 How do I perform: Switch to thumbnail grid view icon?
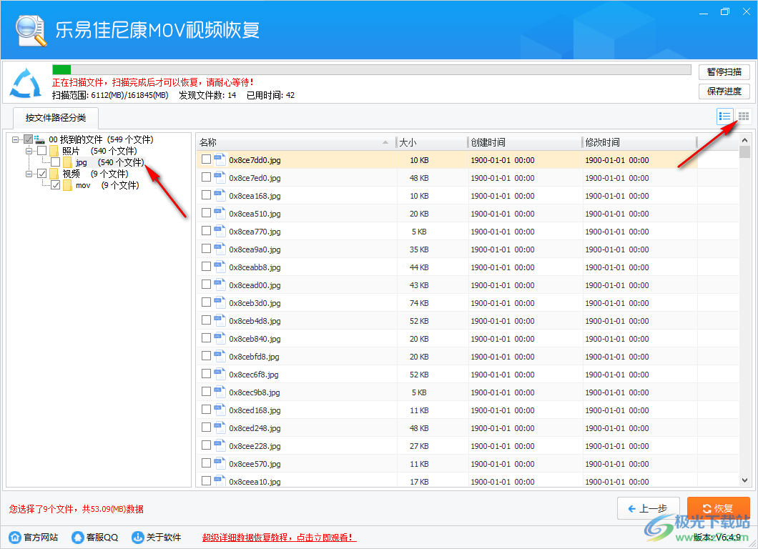tap(744, 117)
